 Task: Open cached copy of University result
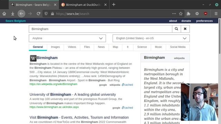[x=127, y=107]
